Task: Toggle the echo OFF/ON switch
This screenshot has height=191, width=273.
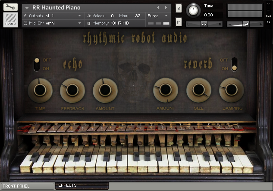Action: pos(37,65)
